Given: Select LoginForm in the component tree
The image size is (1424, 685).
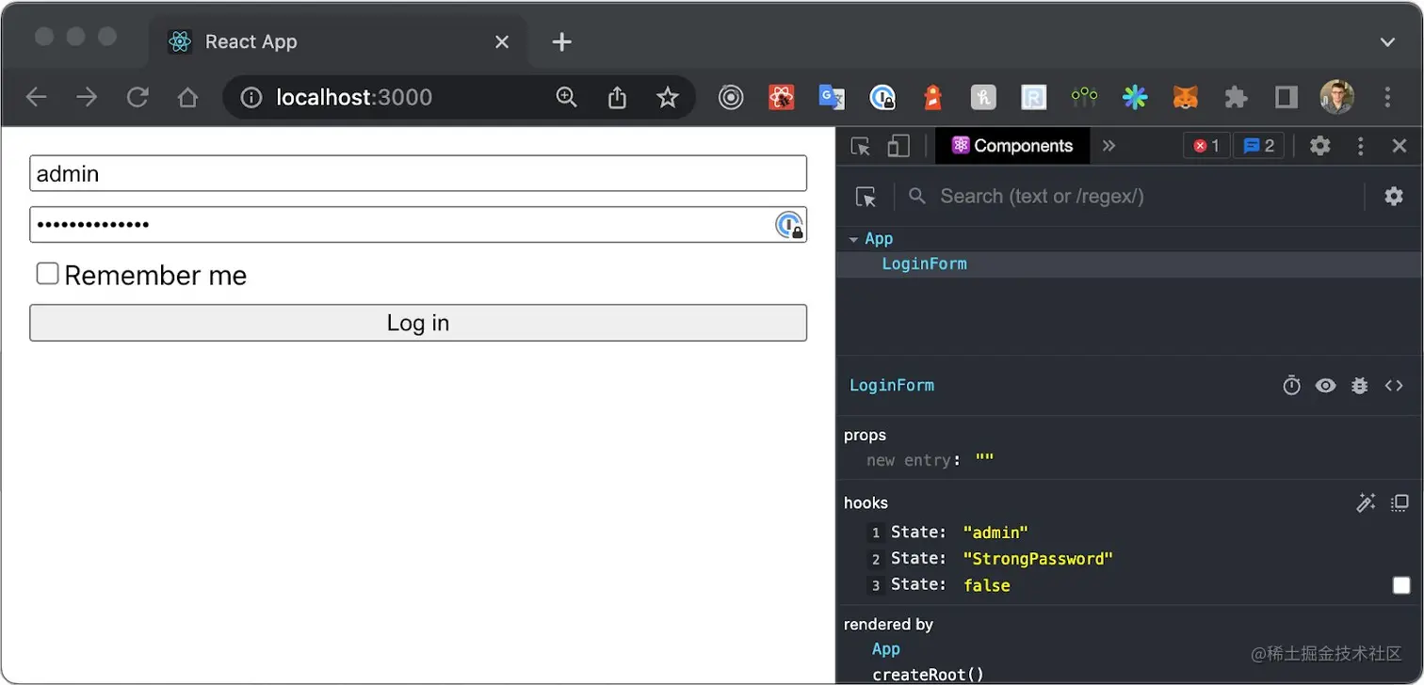Looking at the screenshot, I should coord(924,264).
